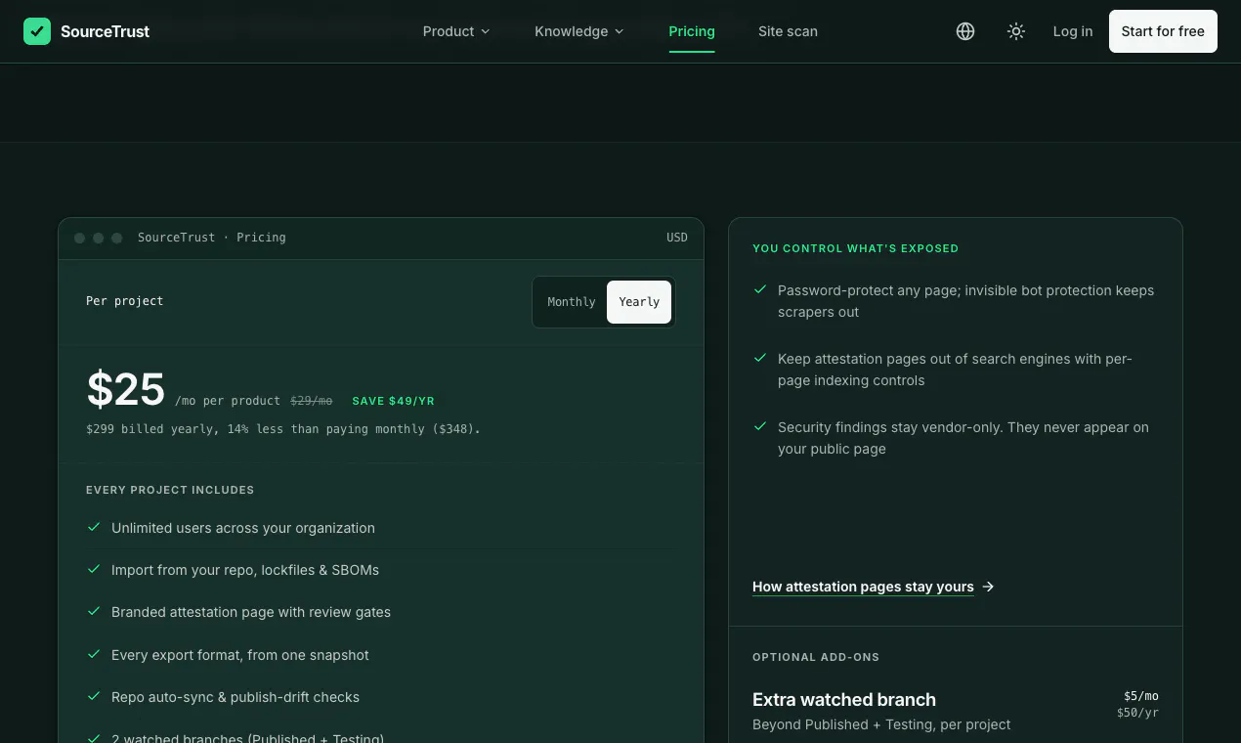Screen dimensions: 1241x743
Task: Click '$299 billed yearly' description text
Action: [x=283, y=428]
